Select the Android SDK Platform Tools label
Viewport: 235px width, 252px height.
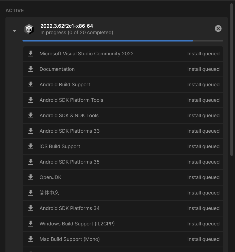[71, 100]
